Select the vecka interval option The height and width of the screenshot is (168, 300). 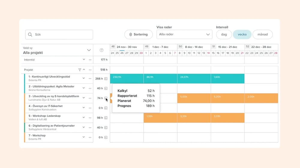242,34
